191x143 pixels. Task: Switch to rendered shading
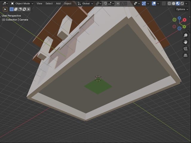coord(182,4)
